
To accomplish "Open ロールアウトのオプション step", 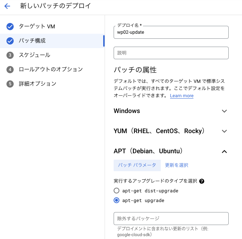I will (51, 70).
